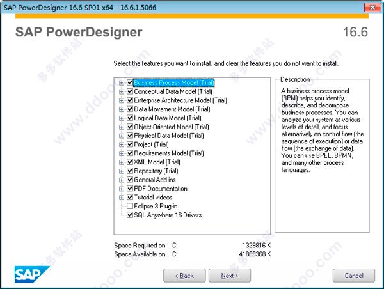Uncheck SQL Anywhere 16 Drivers checkbox
This screenshot has width=384, height=289.
130,215
